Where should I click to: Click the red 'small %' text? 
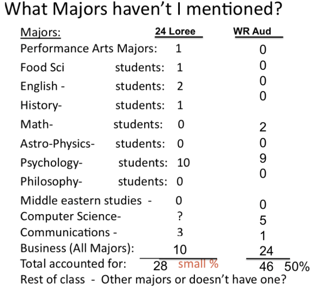tap(198, 265)
